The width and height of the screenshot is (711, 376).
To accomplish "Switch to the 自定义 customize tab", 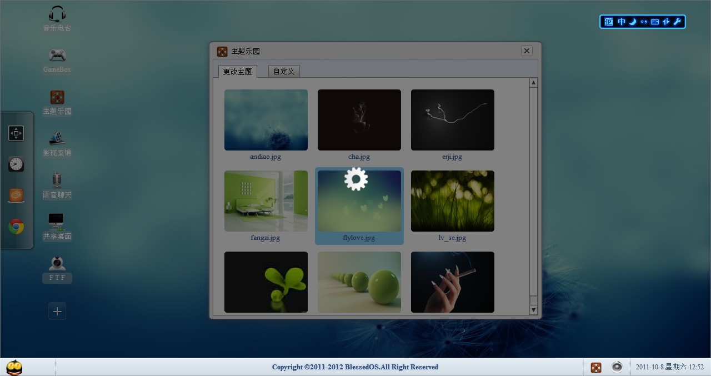I will (283, 71).
